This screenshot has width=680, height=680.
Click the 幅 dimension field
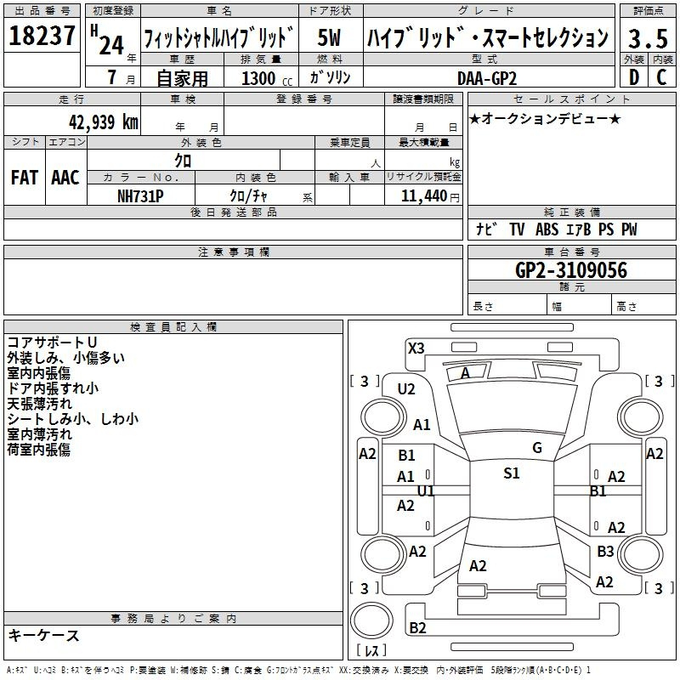coord(579,306)
